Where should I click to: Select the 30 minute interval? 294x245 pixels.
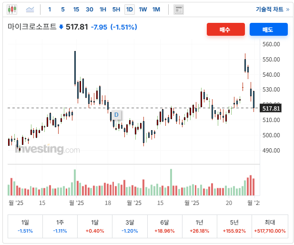[x=90, y=10]
